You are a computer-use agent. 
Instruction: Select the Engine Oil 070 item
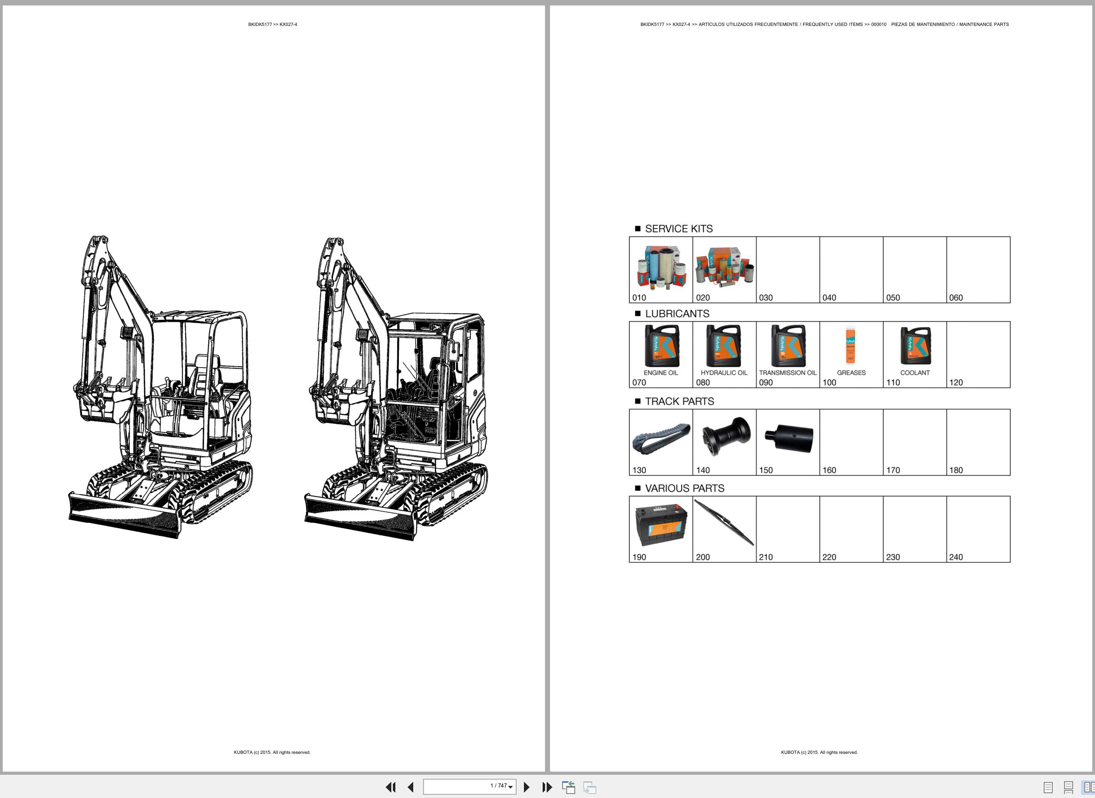coord(661,354)
